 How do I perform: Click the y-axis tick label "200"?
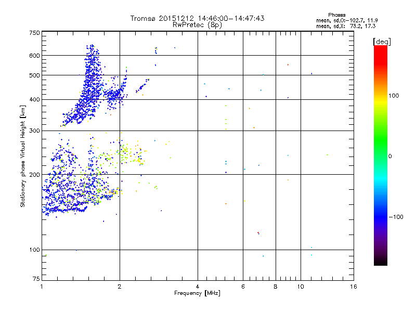tap(34, 175)
